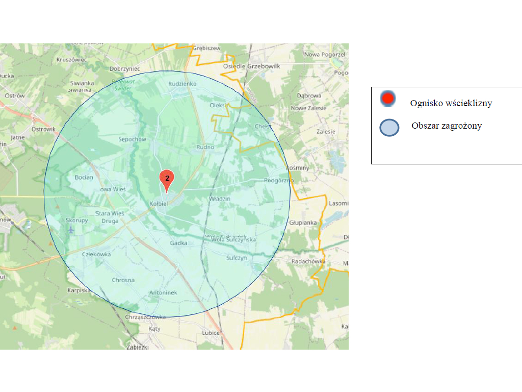This screenshot has width=522, height=392.
Task: Click the Radachówka village label
Action: click(308, 261)
